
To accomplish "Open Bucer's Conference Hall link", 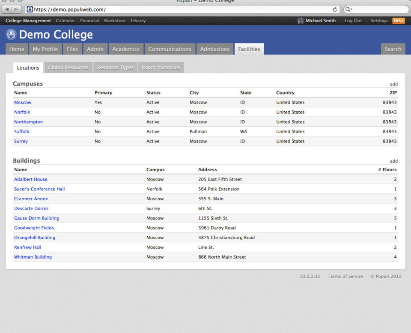I will (39, 189).
